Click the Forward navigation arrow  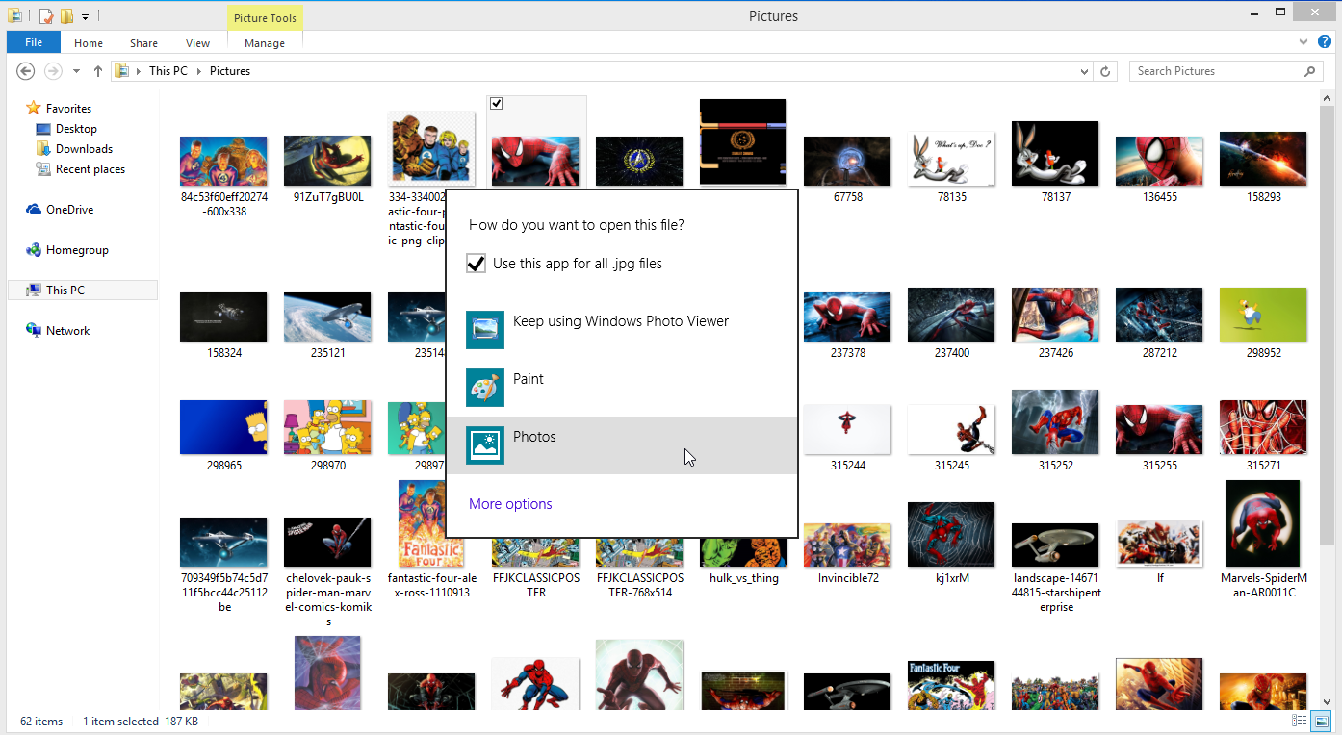click(x=53, y=71)
